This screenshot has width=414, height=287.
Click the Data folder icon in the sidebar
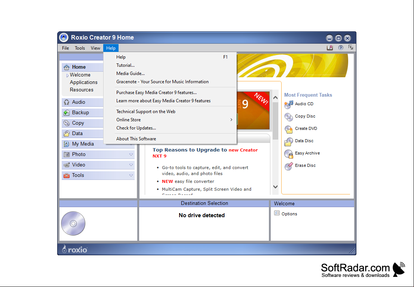pos(67,133)
